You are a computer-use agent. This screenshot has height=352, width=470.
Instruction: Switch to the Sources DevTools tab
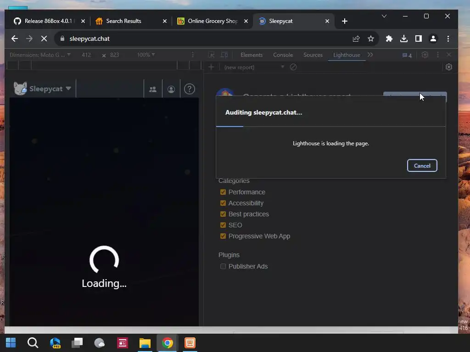point(313,55)
